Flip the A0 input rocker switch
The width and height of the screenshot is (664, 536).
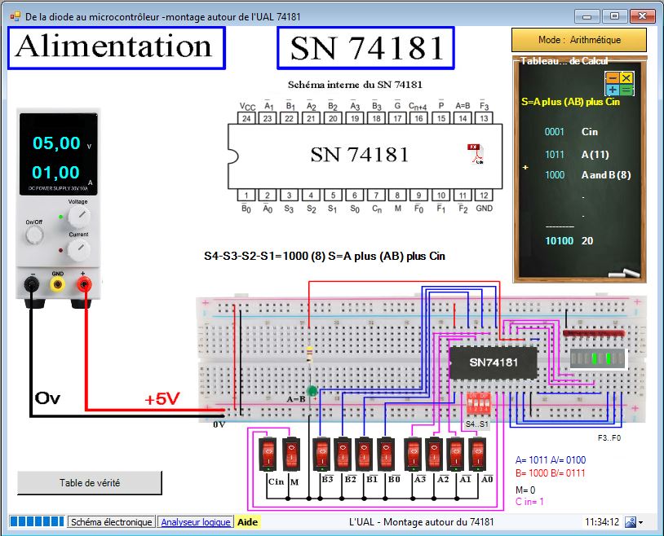(x=478, y=455)
